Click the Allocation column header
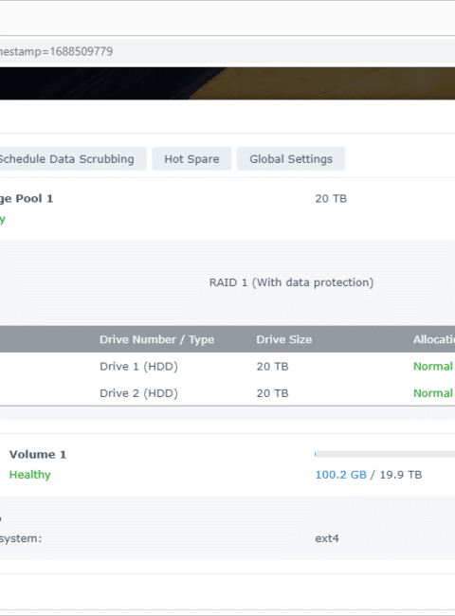This screenshot has height=616, width=455. (x=434, y=339)
